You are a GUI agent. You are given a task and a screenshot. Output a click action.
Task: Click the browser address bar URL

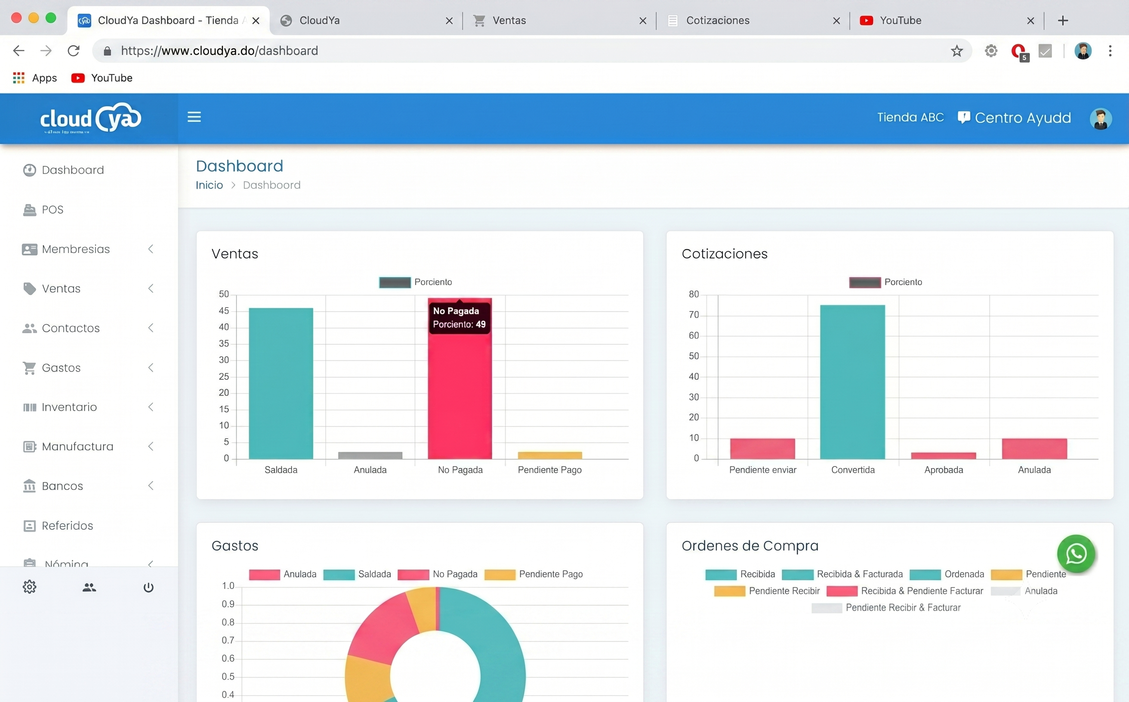[219, 51]
